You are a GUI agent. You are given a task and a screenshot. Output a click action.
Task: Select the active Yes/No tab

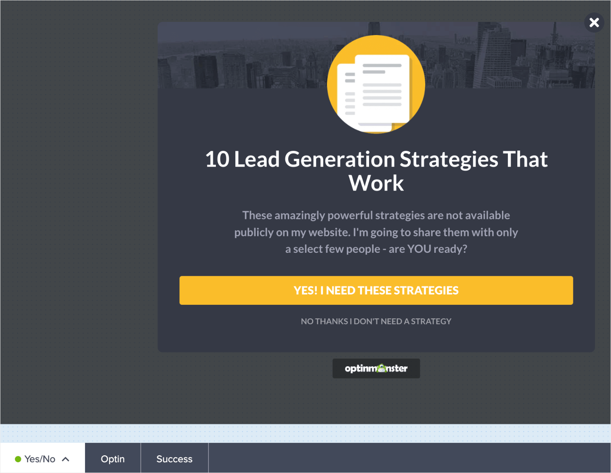point(39,458)
